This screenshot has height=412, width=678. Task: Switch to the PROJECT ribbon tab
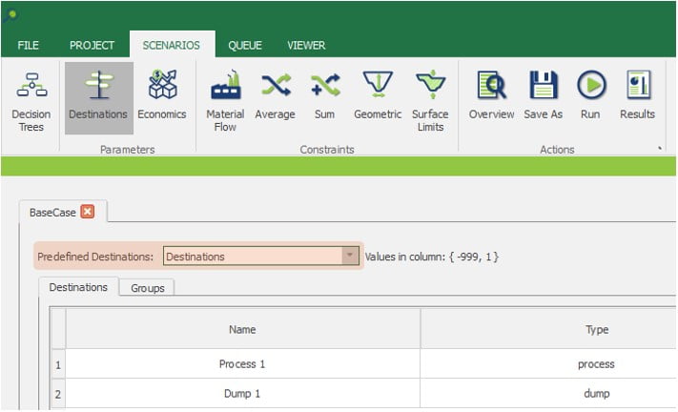click(92, 45)
